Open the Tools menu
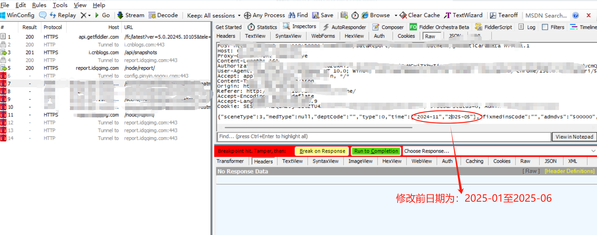This screenshot has width=597, height=235. [60, 5]
